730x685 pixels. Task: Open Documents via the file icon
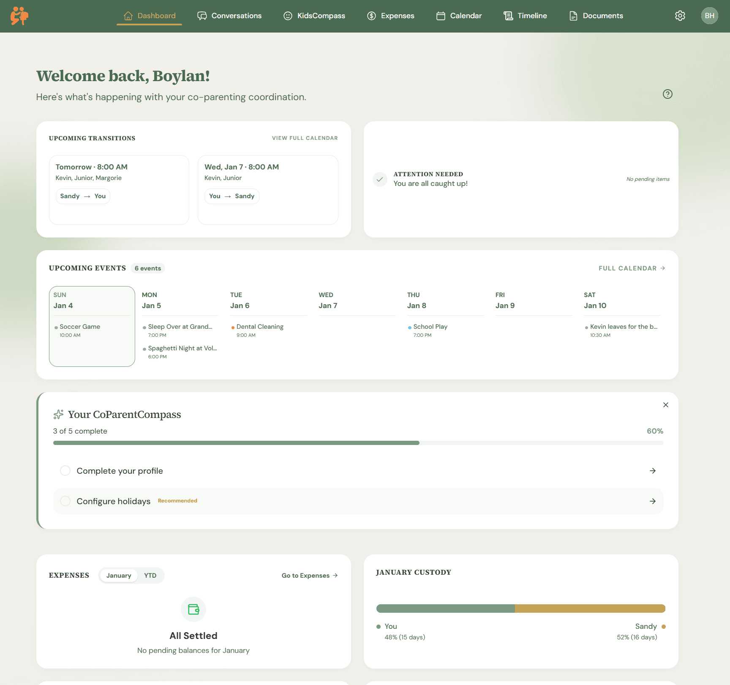tap(573, 16)
